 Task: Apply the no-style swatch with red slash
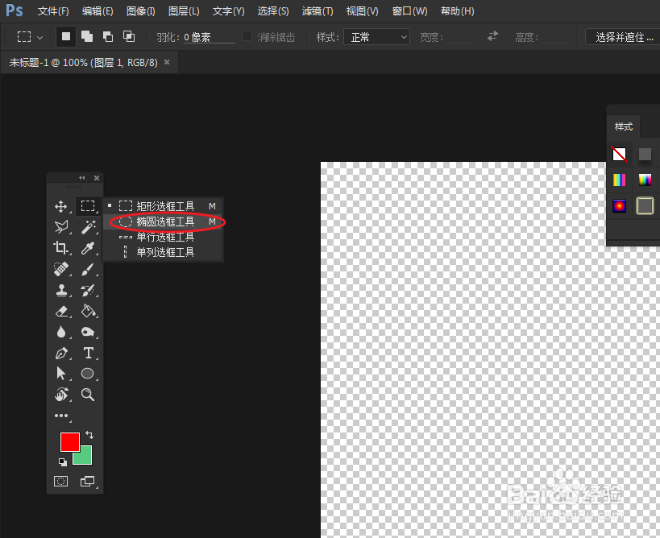pyautogui.click(x=619, y=155)
